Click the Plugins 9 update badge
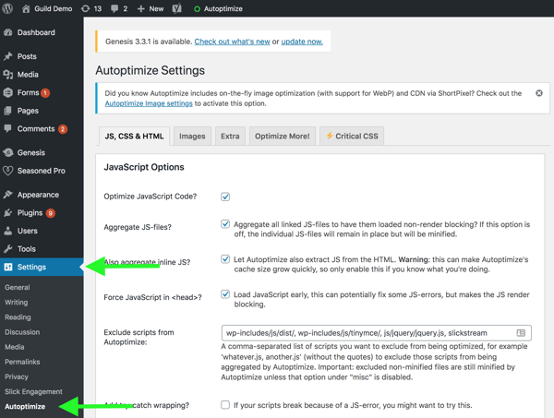This screenshot has width=554, height=418. click(x=51, y=213)
